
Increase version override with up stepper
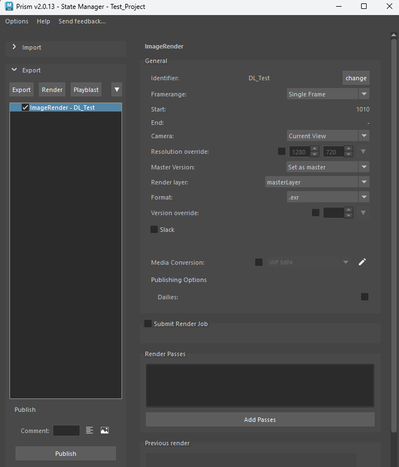(348, 210)
